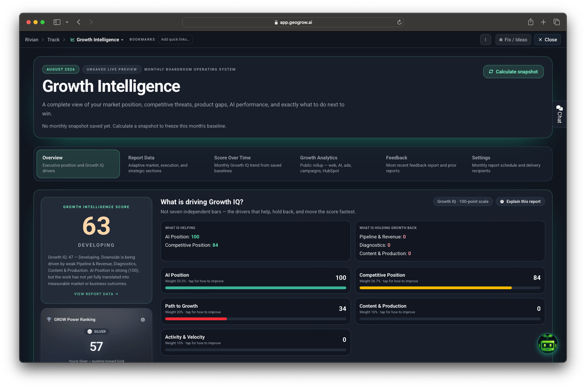Click the Growth IQ 100-point scale pill
The height and width of the screenshot is (388, 586).
point(462,202)
